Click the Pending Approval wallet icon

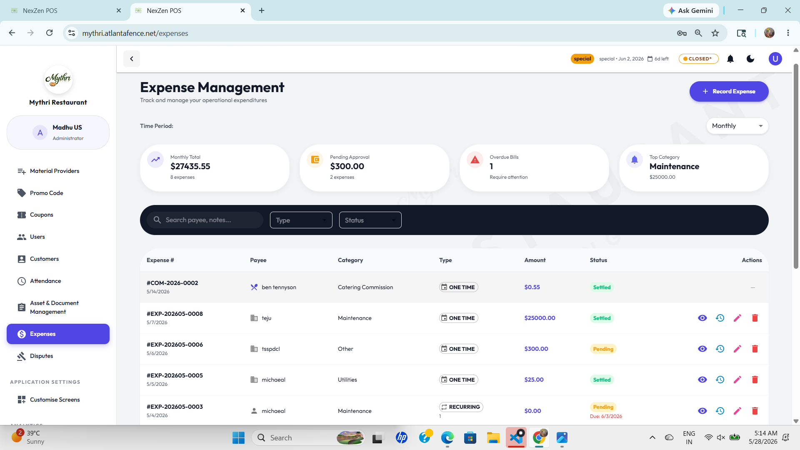point(315,160)
